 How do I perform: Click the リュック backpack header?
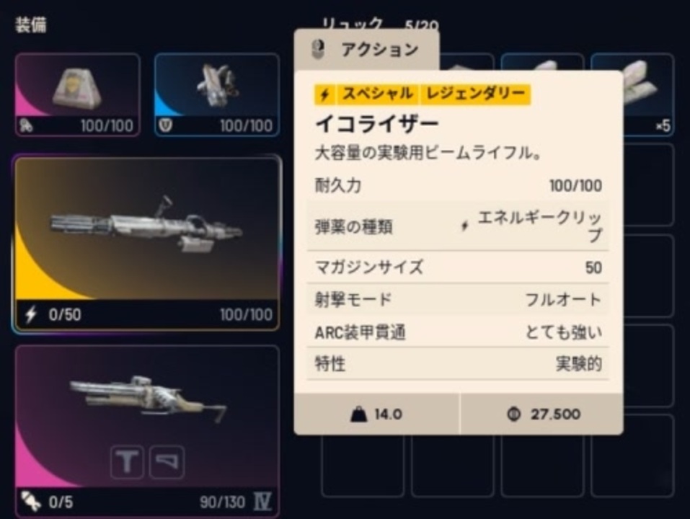pos(352,24)
